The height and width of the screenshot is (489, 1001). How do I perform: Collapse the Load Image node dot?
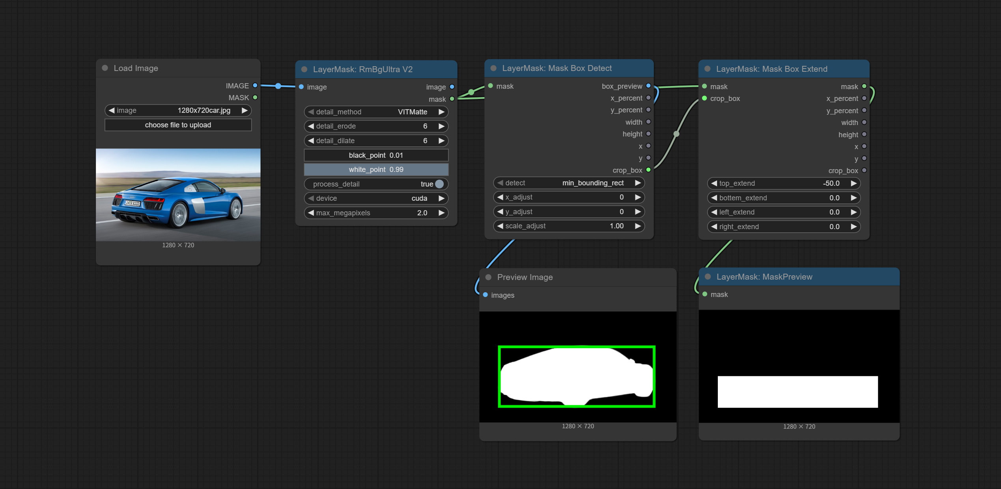click(105, 68)
